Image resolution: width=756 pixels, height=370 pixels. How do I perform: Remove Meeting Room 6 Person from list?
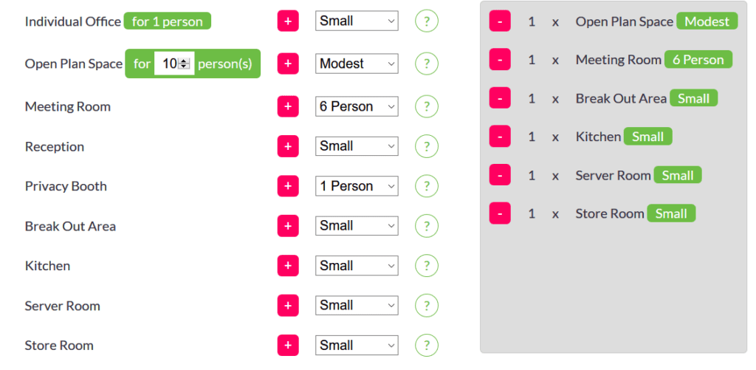(500, 60)
